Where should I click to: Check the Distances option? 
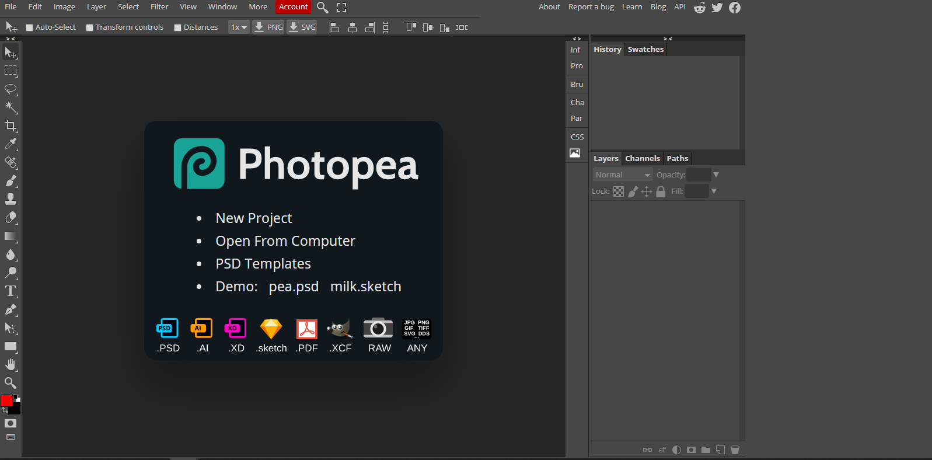pos(177,27)
